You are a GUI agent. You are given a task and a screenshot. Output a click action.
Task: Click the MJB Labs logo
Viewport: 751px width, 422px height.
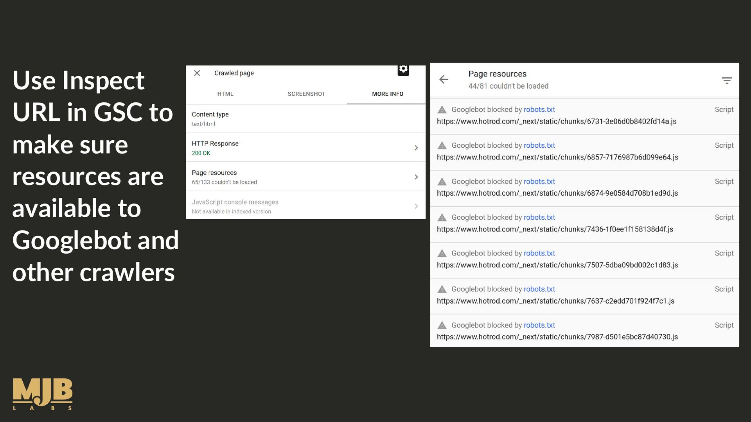pyautogui.click(x=43, y=394)
